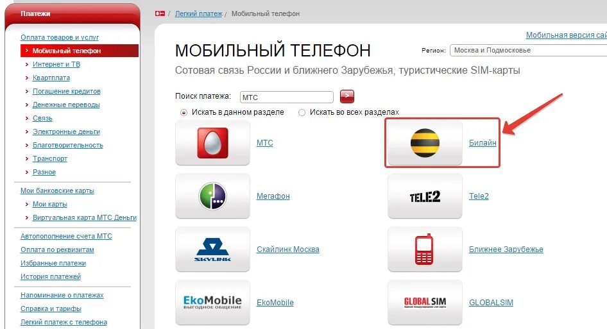Click the red search arrow button
This screenshot has width=607, height=329.
click(347, 96)
